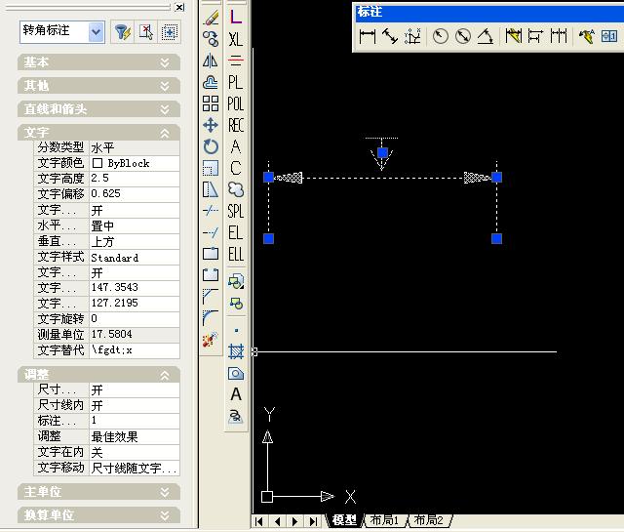Select the Polyline (PL) tool
624x532 pixels.
[236, 82]
